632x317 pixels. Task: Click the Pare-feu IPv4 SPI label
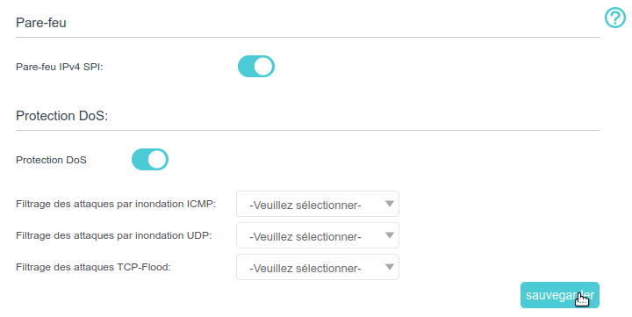(x=60, y=67)
